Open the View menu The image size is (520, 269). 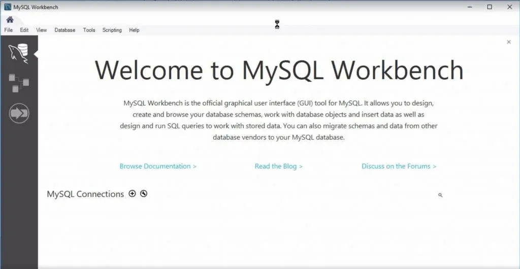42,30
